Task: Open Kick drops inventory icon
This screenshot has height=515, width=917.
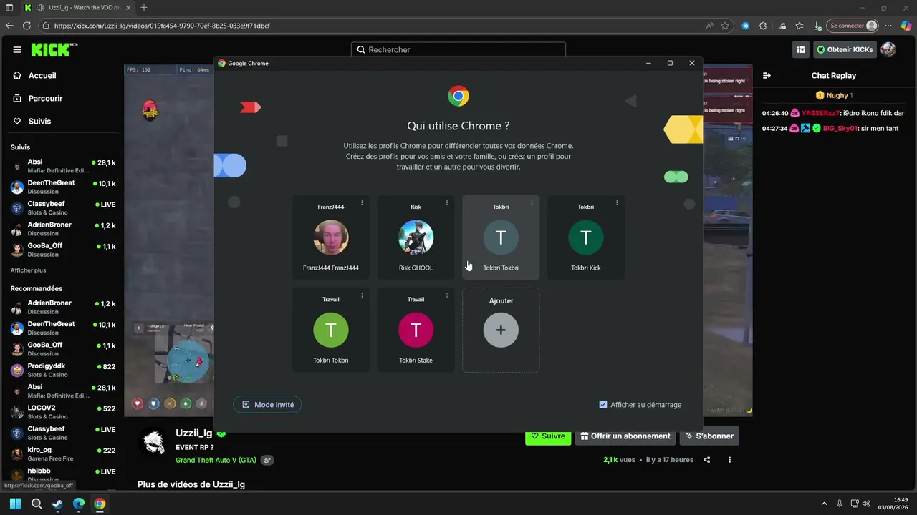Action: 801,49
